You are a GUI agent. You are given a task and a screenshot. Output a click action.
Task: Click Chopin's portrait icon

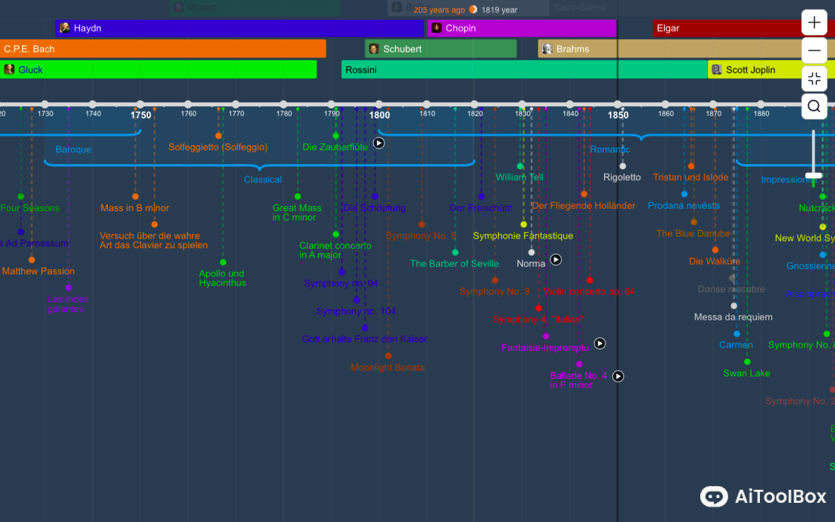click(x=436, y=28)
